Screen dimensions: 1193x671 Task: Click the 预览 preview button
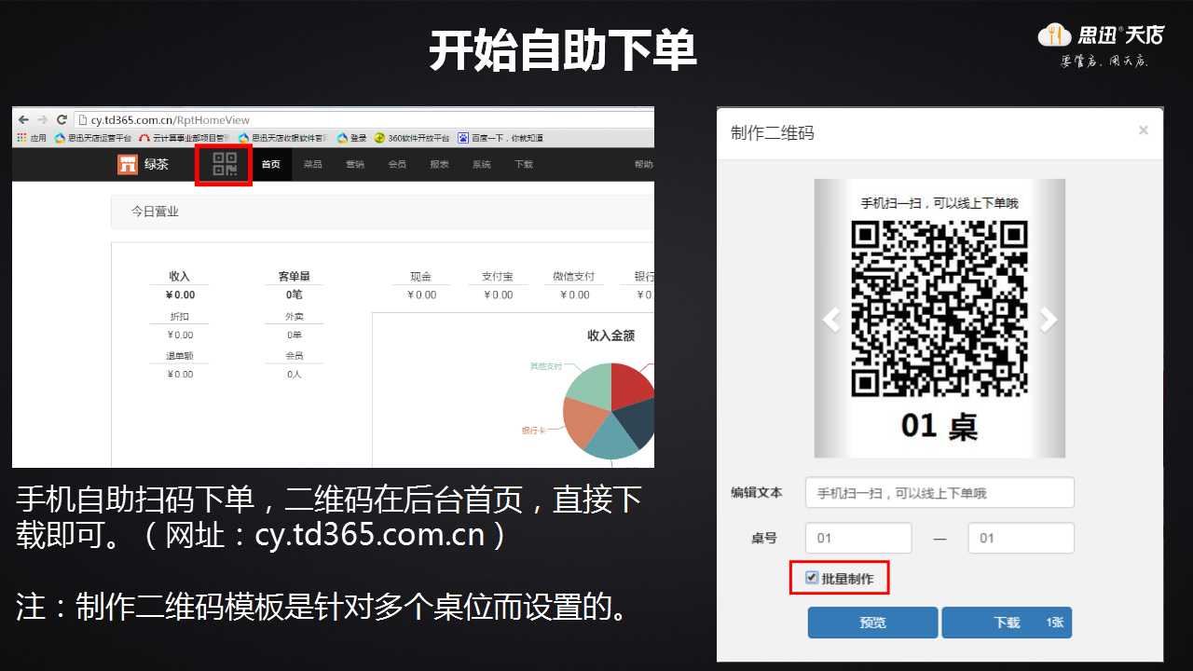point(872,623)
